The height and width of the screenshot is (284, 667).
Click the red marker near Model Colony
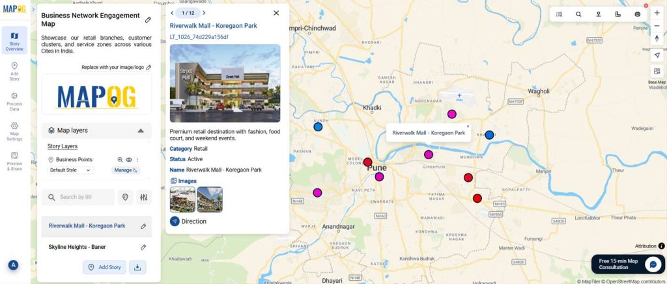point(367,162)
